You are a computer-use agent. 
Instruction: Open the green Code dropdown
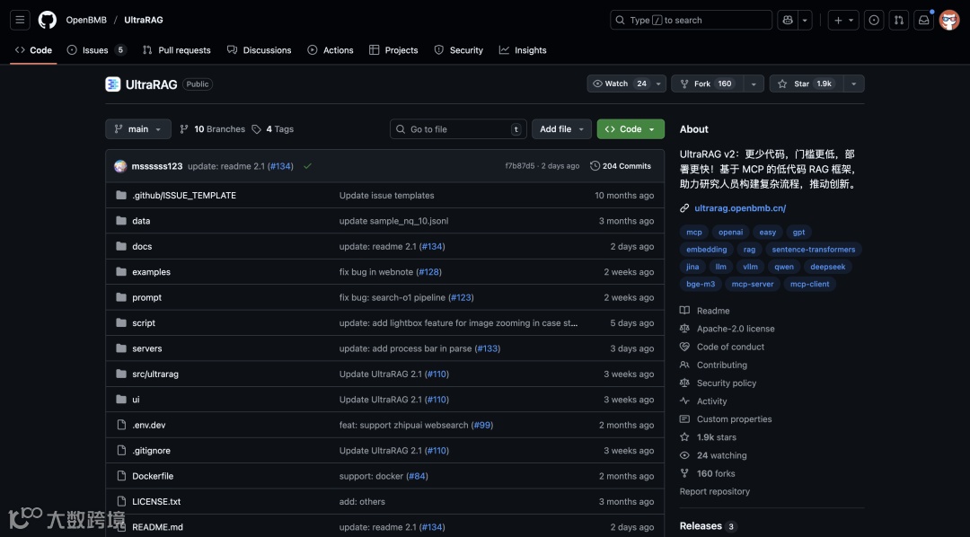click(630, 128)
